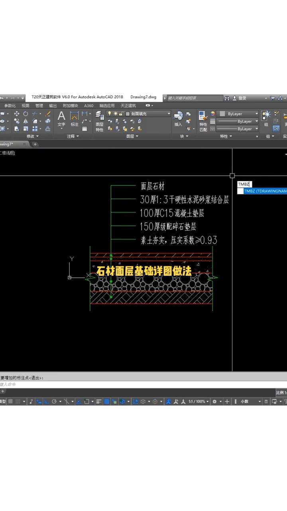Viewport: 287px width, 511px height.
Task: Toggle ortho mode in status bar
Action: [46, 402]
